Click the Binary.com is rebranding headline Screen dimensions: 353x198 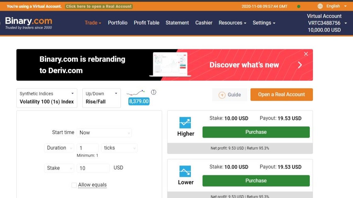pyautogui.click(x=82, y=65)
